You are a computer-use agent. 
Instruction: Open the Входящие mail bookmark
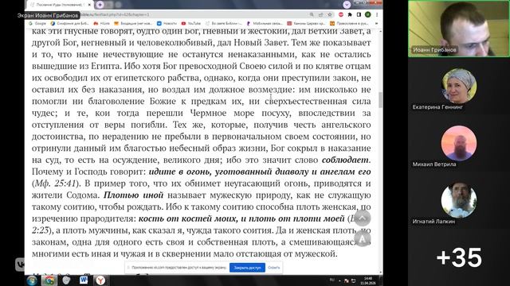coord(133,23)
